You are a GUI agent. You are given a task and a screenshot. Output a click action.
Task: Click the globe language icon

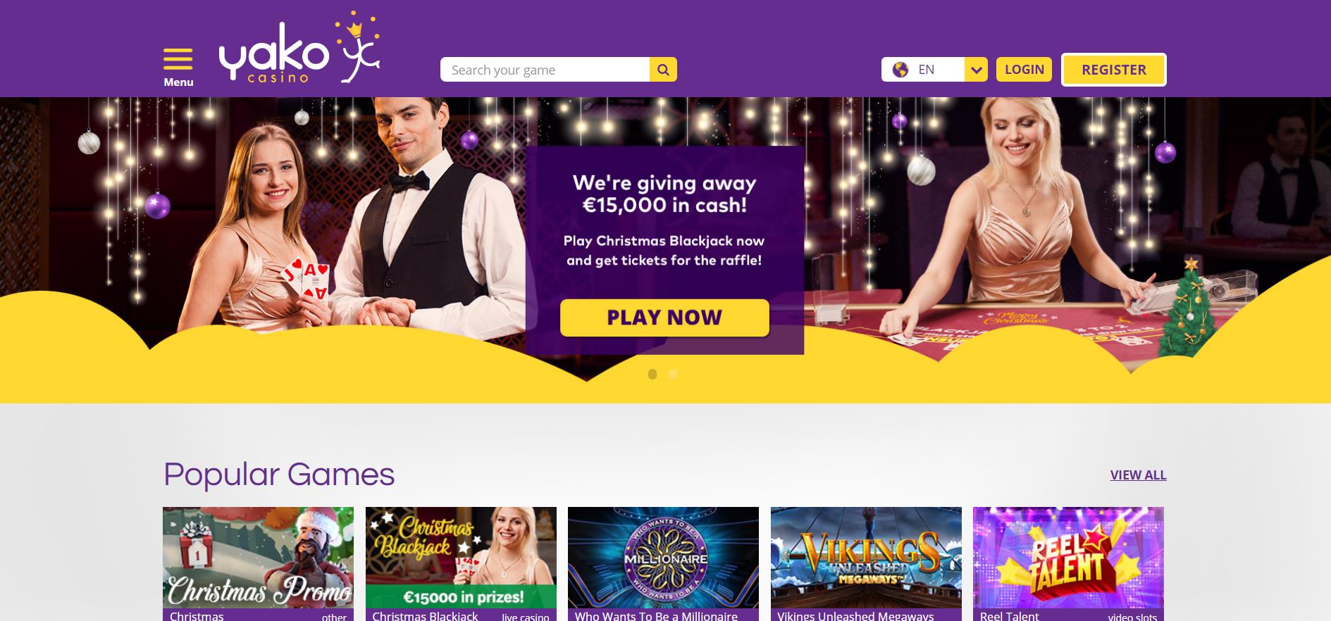900,70
